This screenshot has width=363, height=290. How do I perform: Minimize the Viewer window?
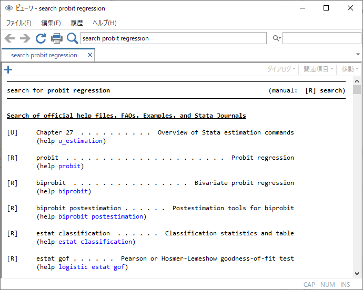(x=302, y=8)
